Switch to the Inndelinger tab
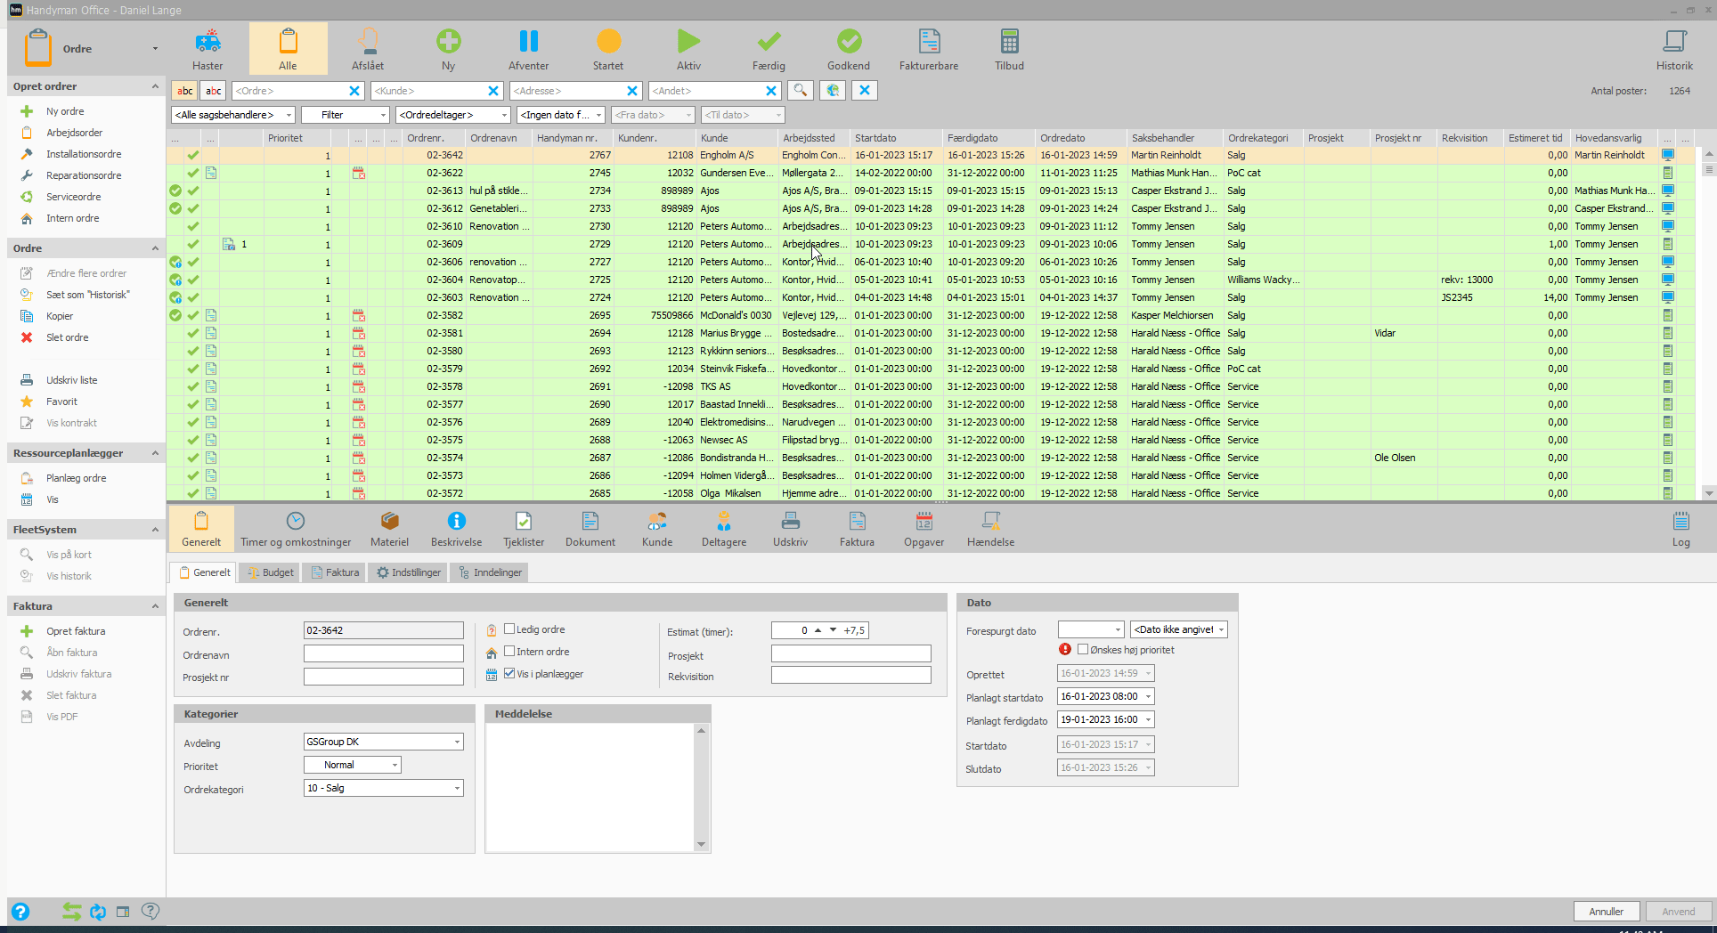Screen dimensions: 1717x933 490,572
